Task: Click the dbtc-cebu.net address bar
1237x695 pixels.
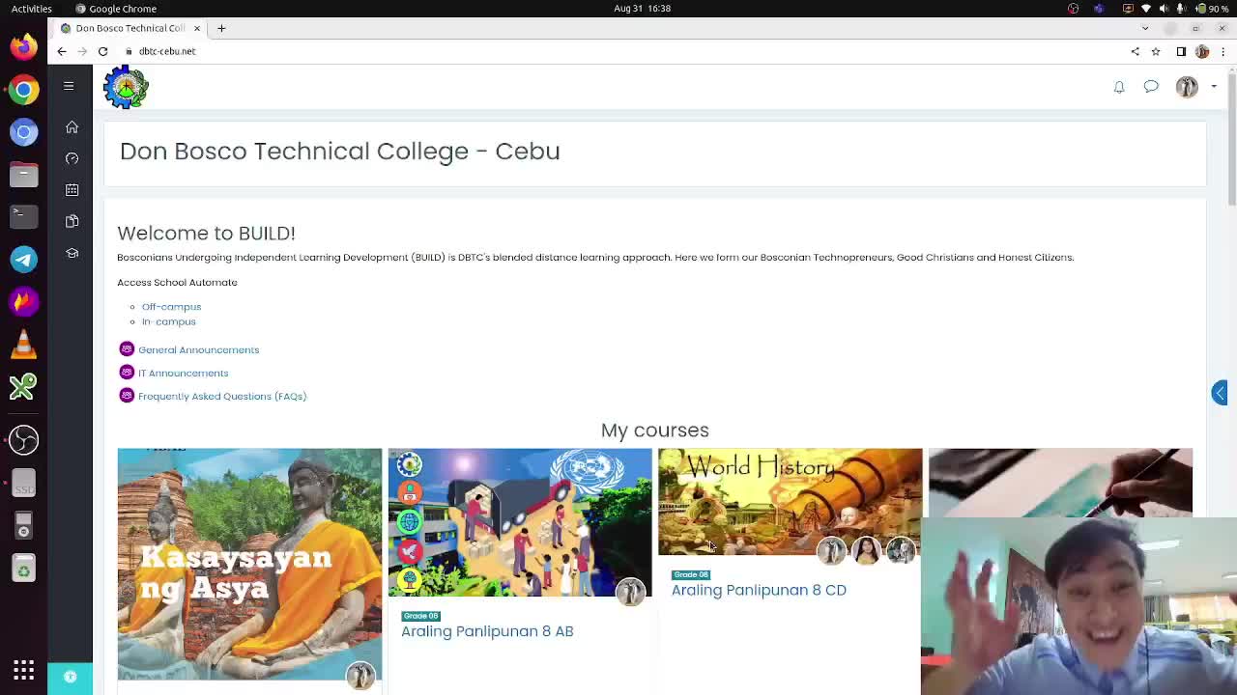Action: pyautogui.click(x=618, y=51)
